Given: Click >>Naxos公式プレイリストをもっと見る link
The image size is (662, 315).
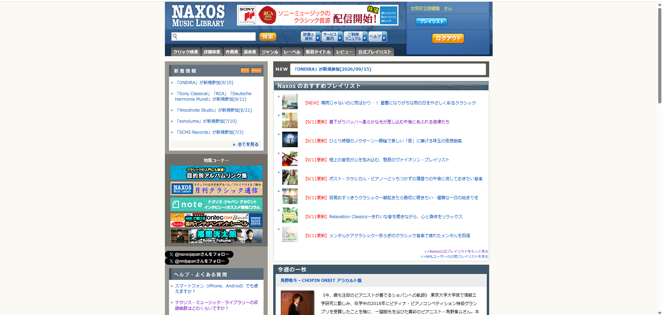Looking at the screenshot, I should click(456, 252).
